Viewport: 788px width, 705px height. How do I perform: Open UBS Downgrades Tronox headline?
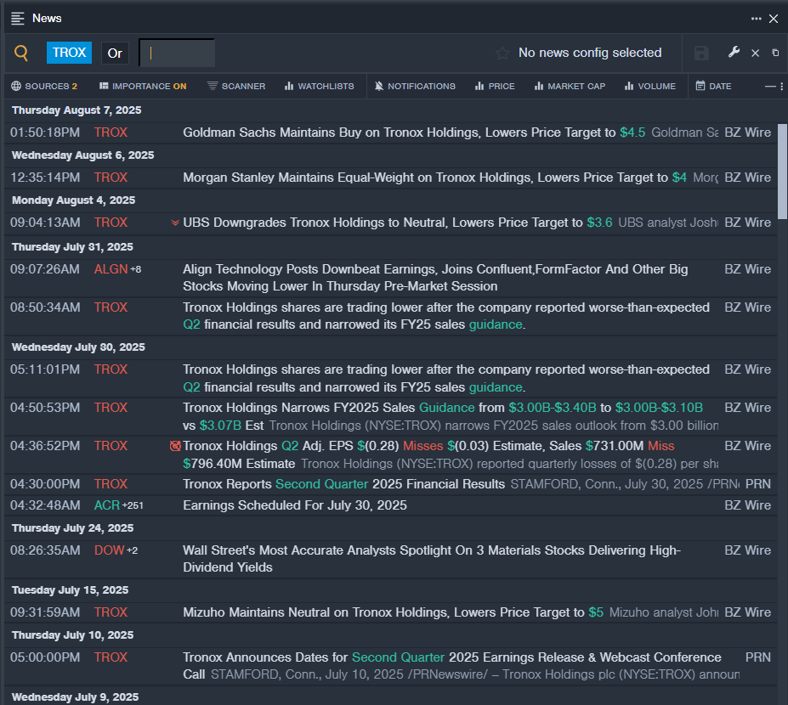click(398, 223)
